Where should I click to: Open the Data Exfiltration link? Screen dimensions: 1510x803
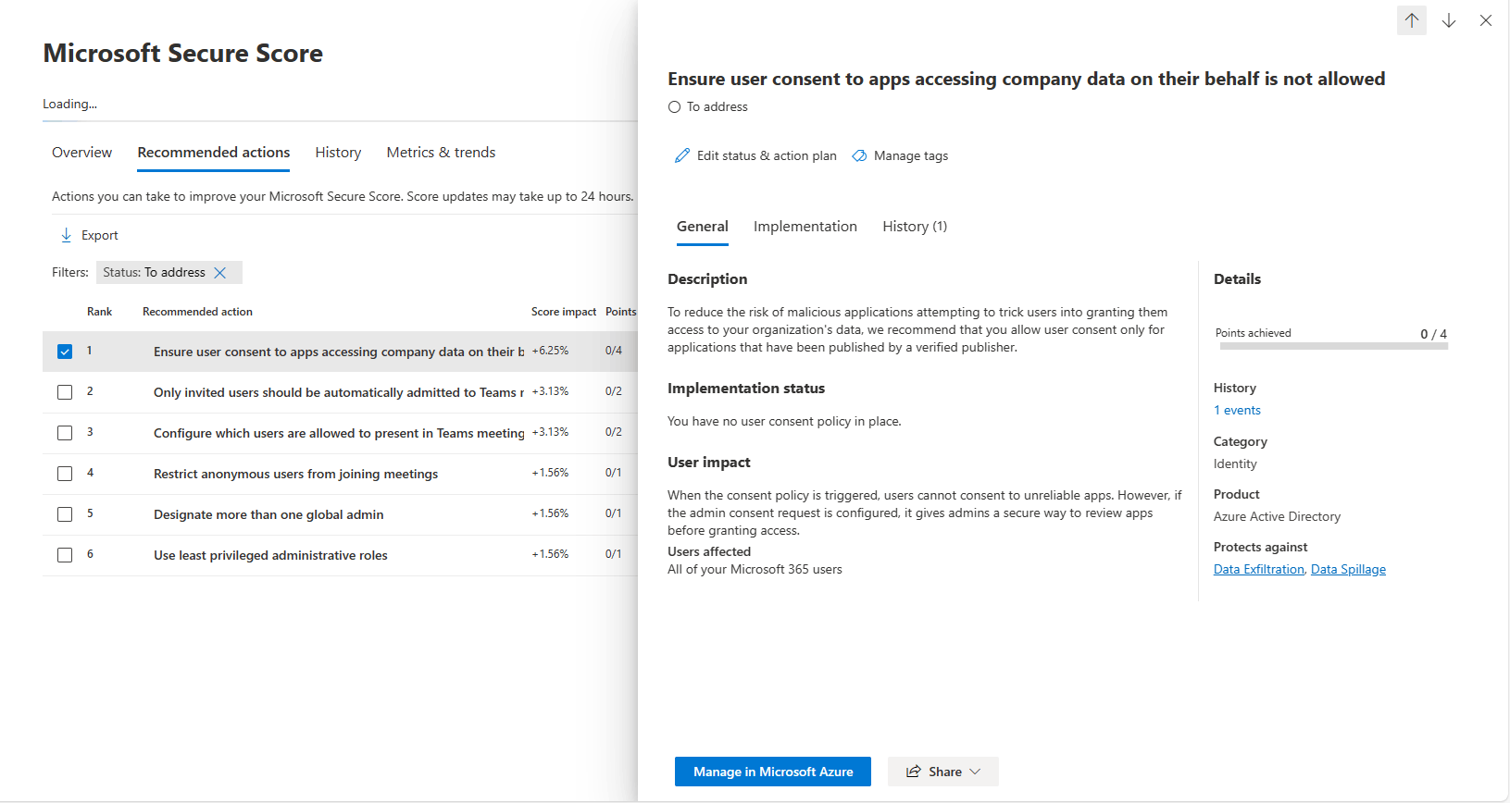[x=1258, y=570]
